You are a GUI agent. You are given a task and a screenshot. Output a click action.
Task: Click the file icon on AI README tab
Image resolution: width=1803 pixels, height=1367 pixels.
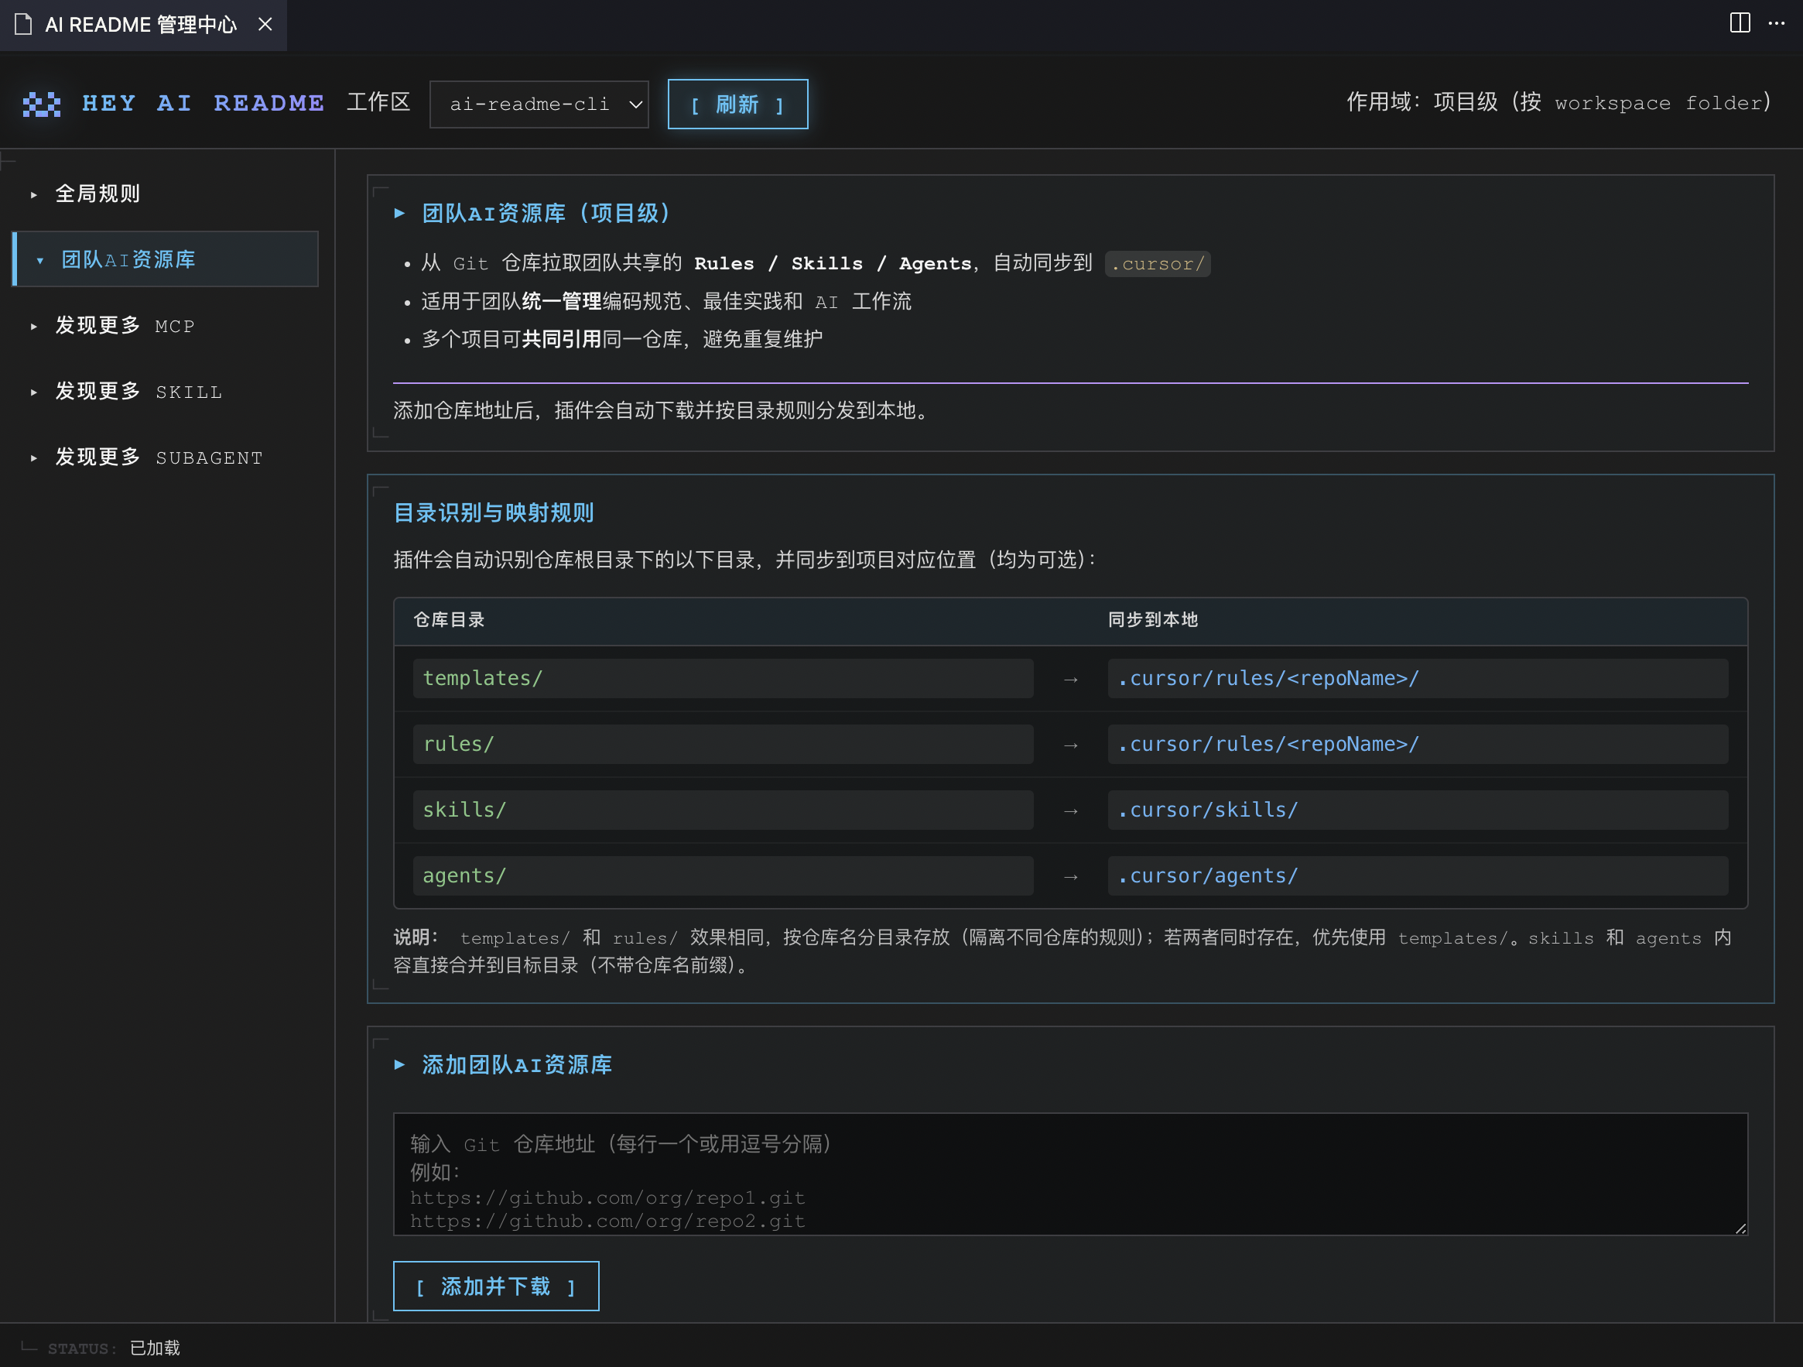pyautogui.click(x=24, y=25)
